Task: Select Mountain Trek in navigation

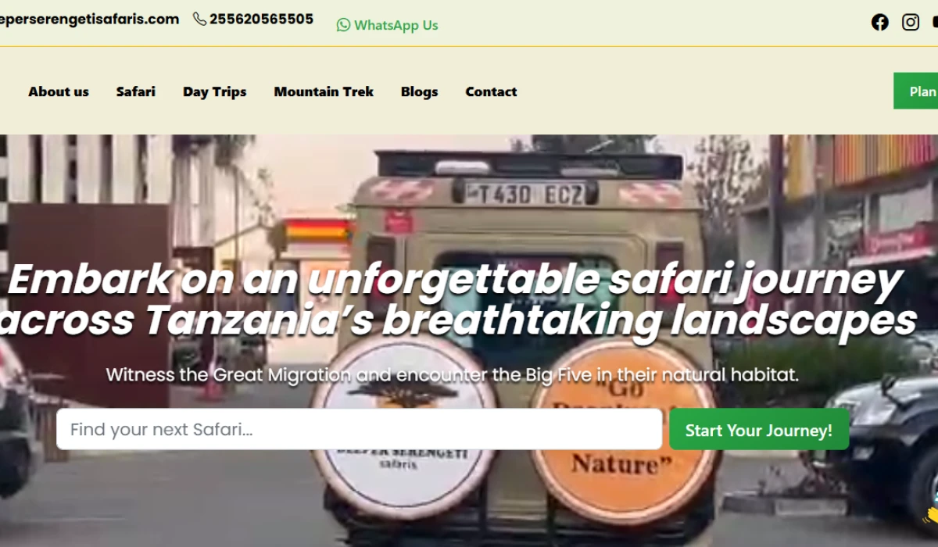Action: (x=324, y=91)
